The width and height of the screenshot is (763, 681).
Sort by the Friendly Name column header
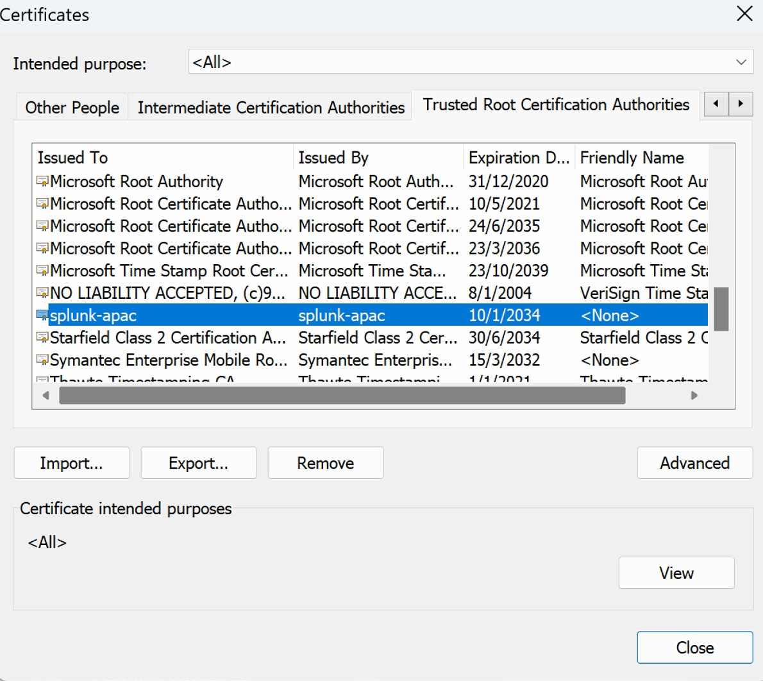642,158
